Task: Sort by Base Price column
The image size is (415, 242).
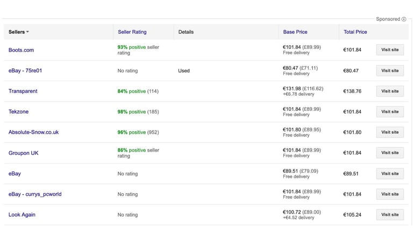Action: coord(295,32)
